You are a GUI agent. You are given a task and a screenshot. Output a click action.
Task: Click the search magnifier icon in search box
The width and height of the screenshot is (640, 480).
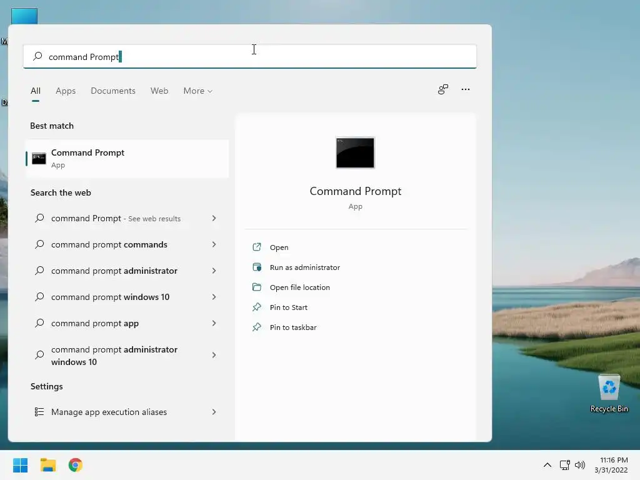pos(37,56)
